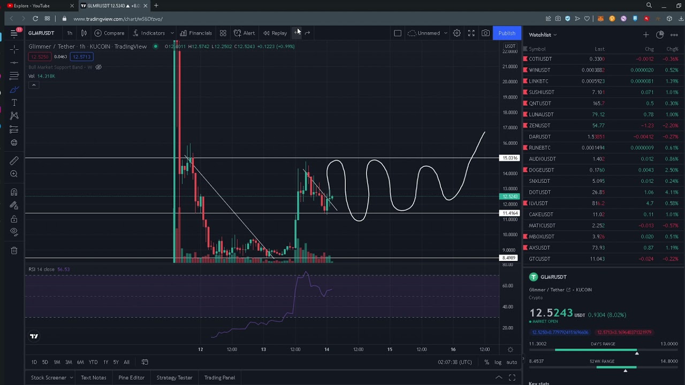Set the chart range to 5D
The image size is (685, 385).
45,362
